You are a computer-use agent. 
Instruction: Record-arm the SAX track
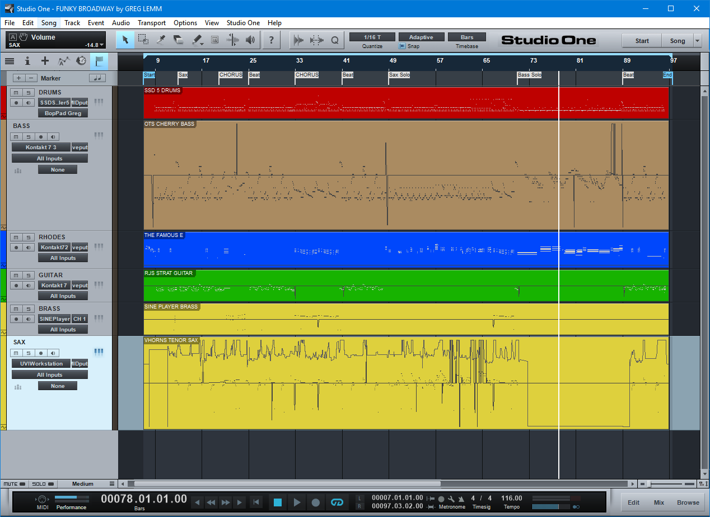(x=40, y=353)
